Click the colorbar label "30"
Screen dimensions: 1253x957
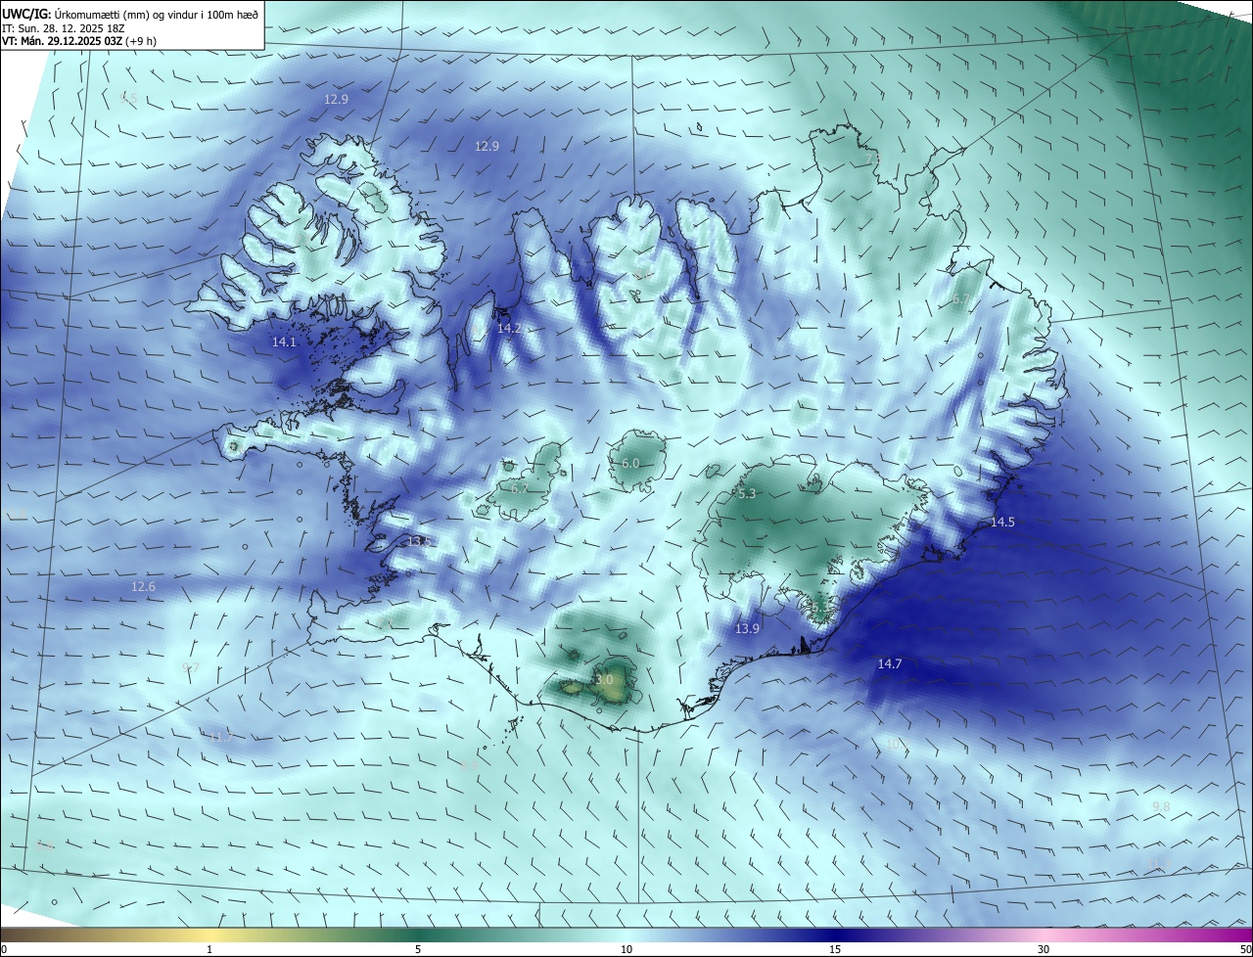click(1044, 949)
